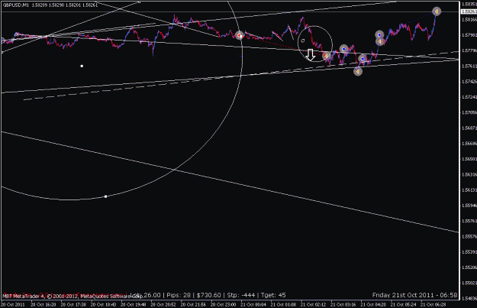Click the lower yellow marker of the stacked pair
Image resolution: width=477 pixels, height=308 pixels.
pyautogui.click(x=379, y=41)
